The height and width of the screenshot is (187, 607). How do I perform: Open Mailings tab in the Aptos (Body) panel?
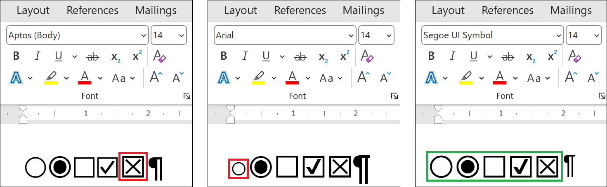[156, 10]
